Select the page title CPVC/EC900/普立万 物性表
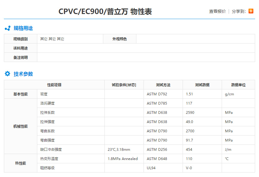 coord(105,12)
